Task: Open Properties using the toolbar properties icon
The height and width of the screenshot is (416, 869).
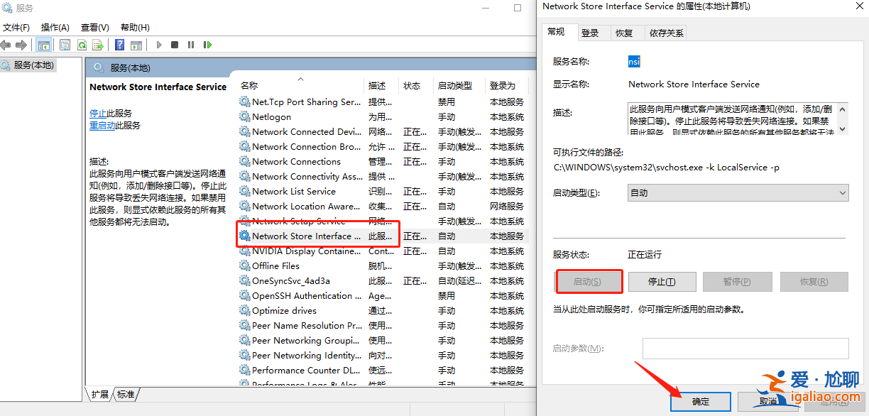Action: (x=65, y=45)
